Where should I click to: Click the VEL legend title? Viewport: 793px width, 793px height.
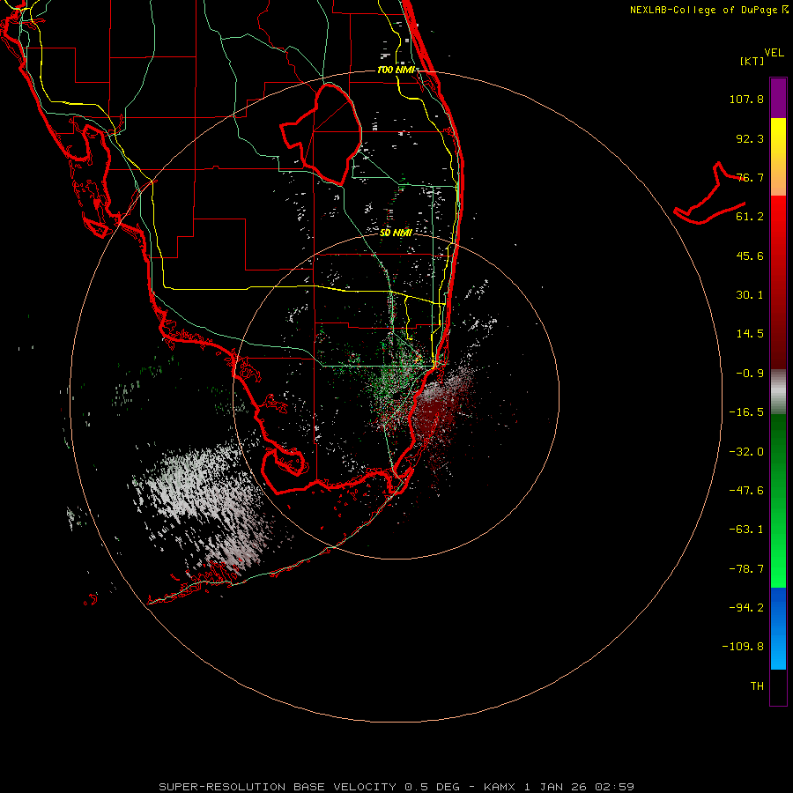(x=774, y=53)
